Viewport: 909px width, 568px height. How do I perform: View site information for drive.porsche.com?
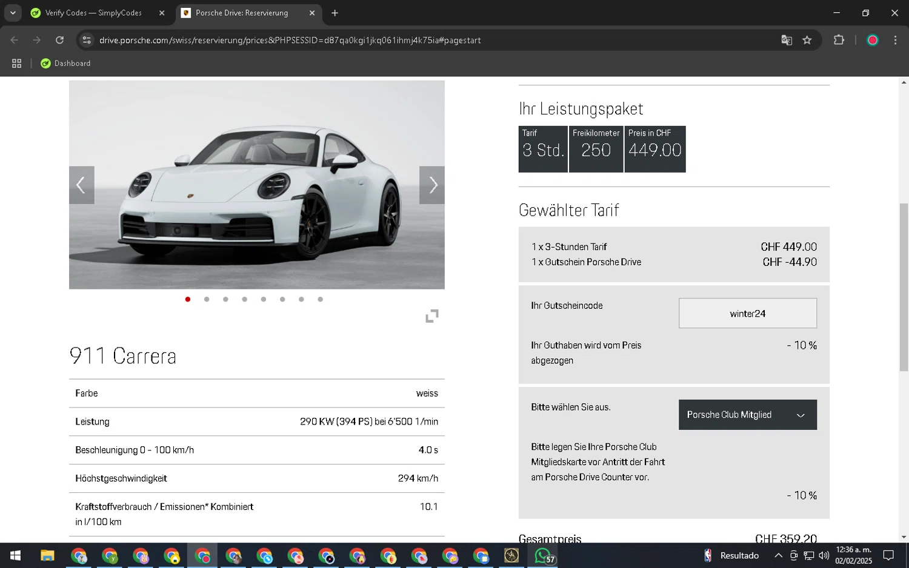click(87, 40)
